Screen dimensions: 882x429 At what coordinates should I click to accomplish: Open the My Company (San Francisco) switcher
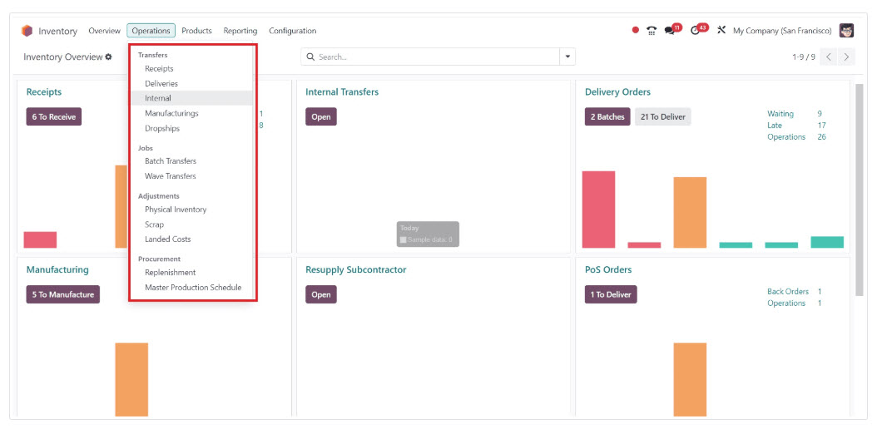[x=781, y=31]
